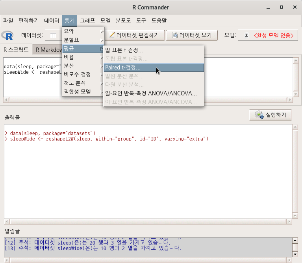The height and width of the screenshot is (263, 302).
Task: Click the script editor scroll-right arrow
Action: (290, 100)
